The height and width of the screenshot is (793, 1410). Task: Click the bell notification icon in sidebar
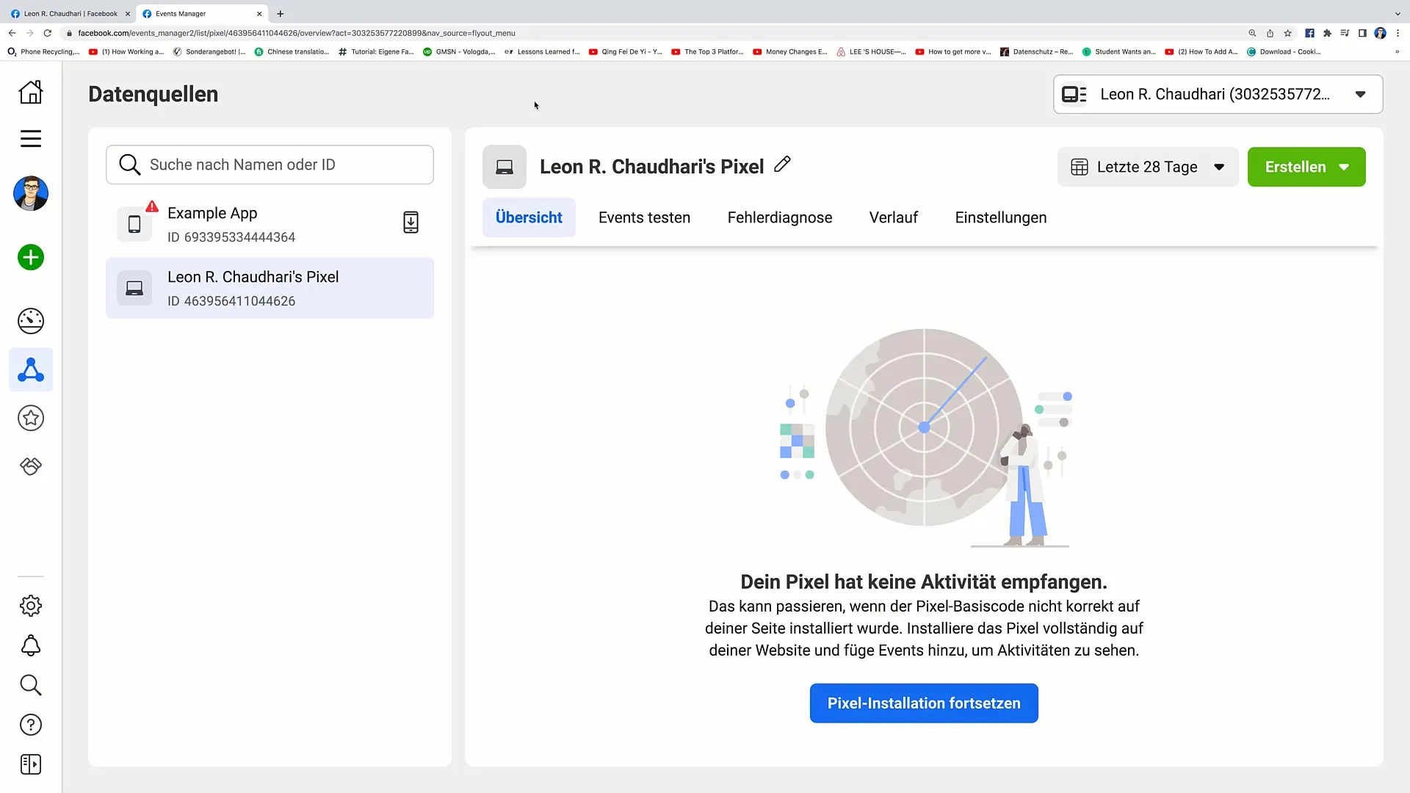point(31,645)
